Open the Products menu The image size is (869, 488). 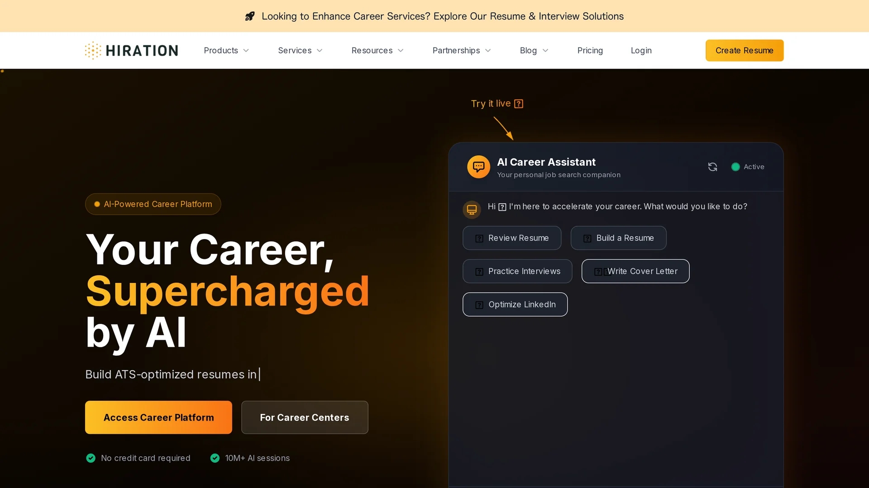click(226, 51)
